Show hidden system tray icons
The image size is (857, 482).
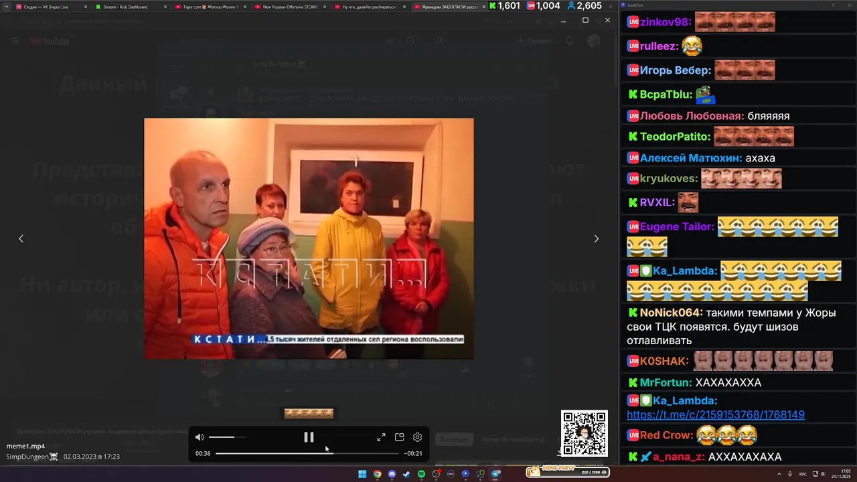coord(779,474)
